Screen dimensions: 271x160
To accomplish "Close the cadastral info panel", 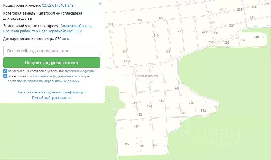I will click(100, 4).
